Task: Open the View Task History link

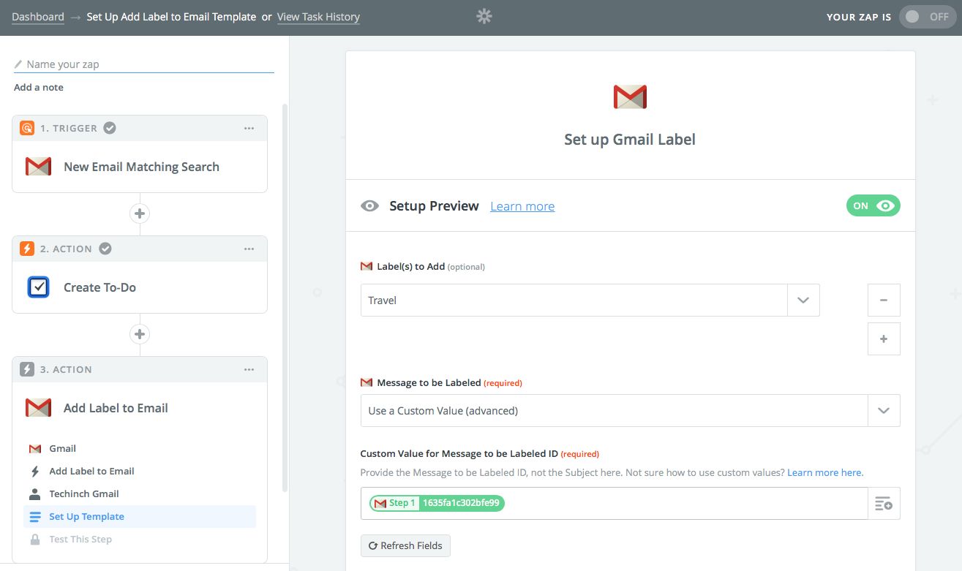Action: (318, 17)
